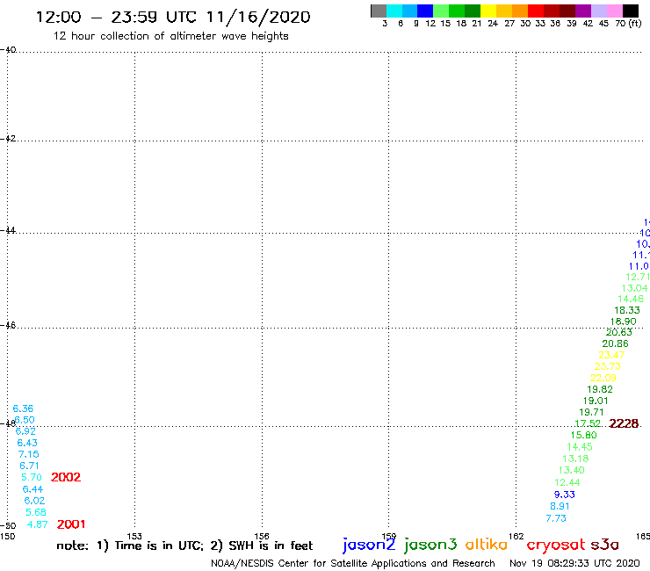Viewport: 650px width, 571px height.
Task: Click wave height value 23.47
Action: 611,356
